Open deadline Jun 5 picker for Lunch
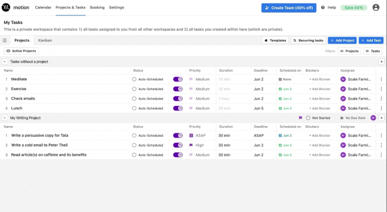The width and height of the screenshot is (387, 212). point(258,108)
